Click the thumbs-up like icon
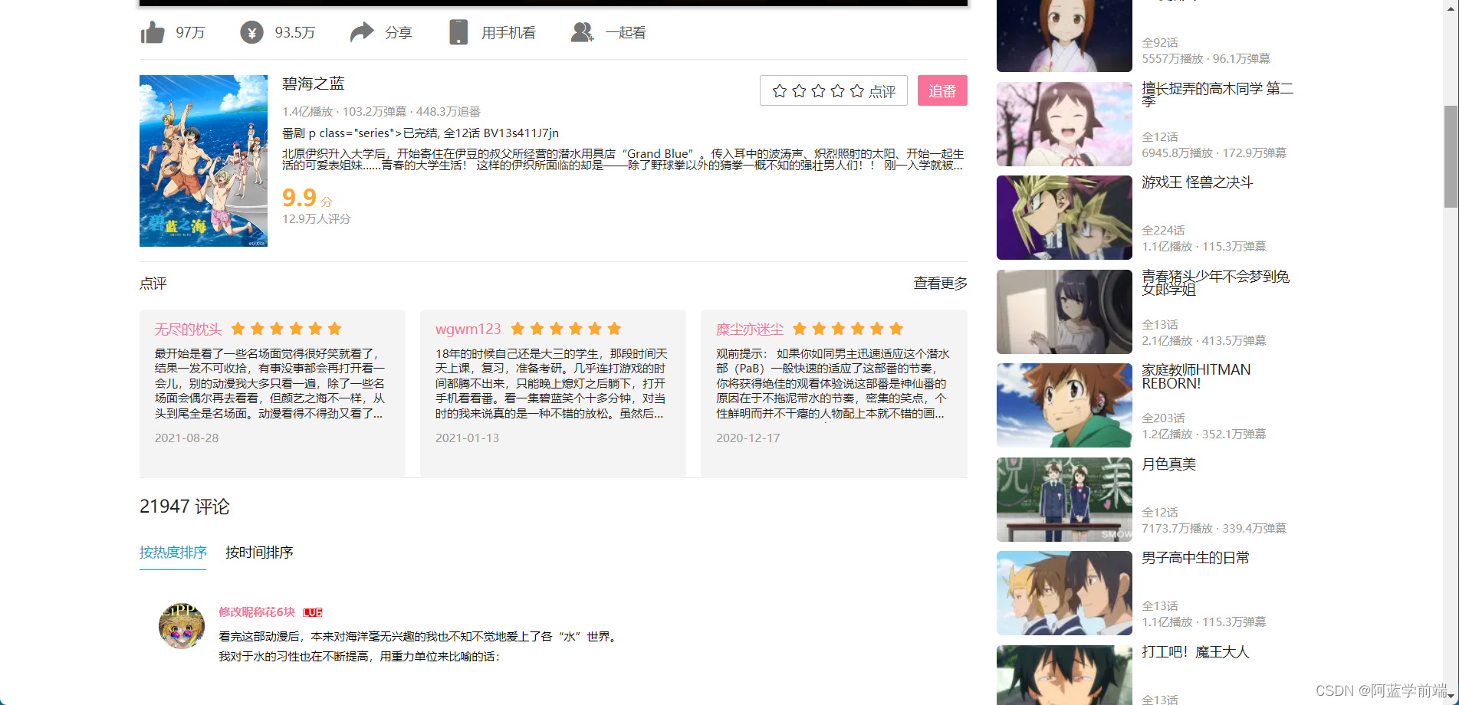Viewport: 1459px width, 705px height. click(x=153, y=32)
